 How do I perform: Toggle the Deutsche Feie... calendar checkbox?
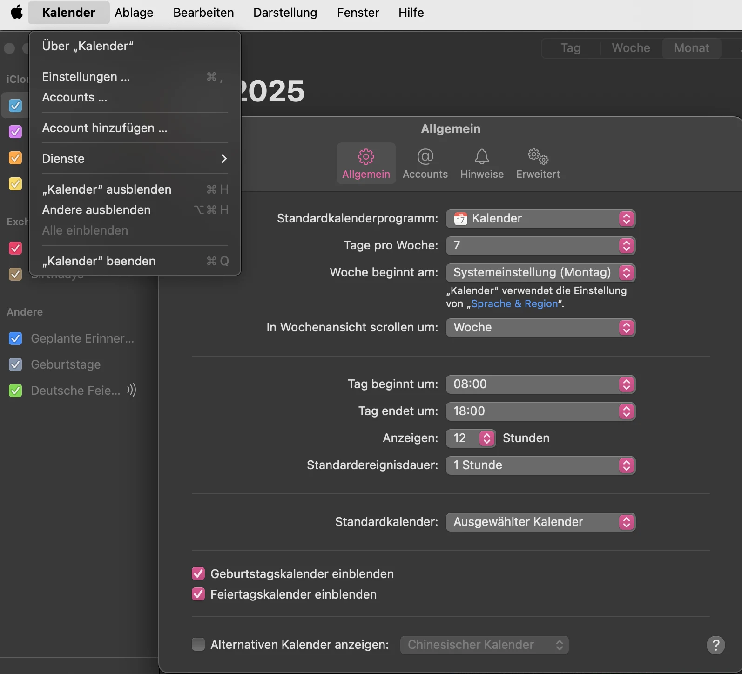(x=15, y=391)
